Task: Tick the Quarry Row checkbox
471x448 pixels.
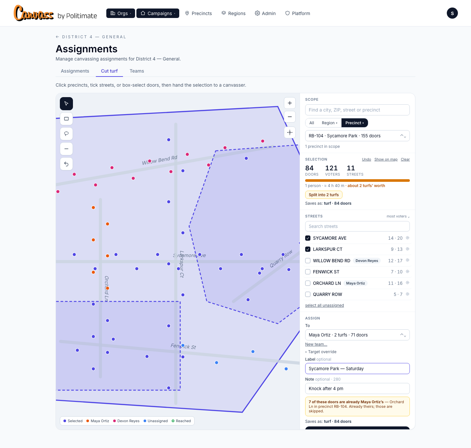Action: pos(308,294)
